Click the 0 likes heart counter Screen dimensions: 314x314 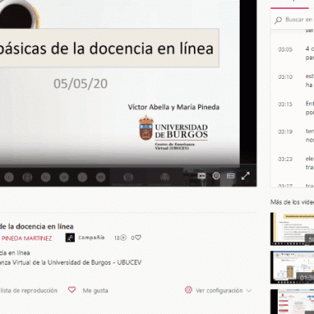[x=136, y=238]
